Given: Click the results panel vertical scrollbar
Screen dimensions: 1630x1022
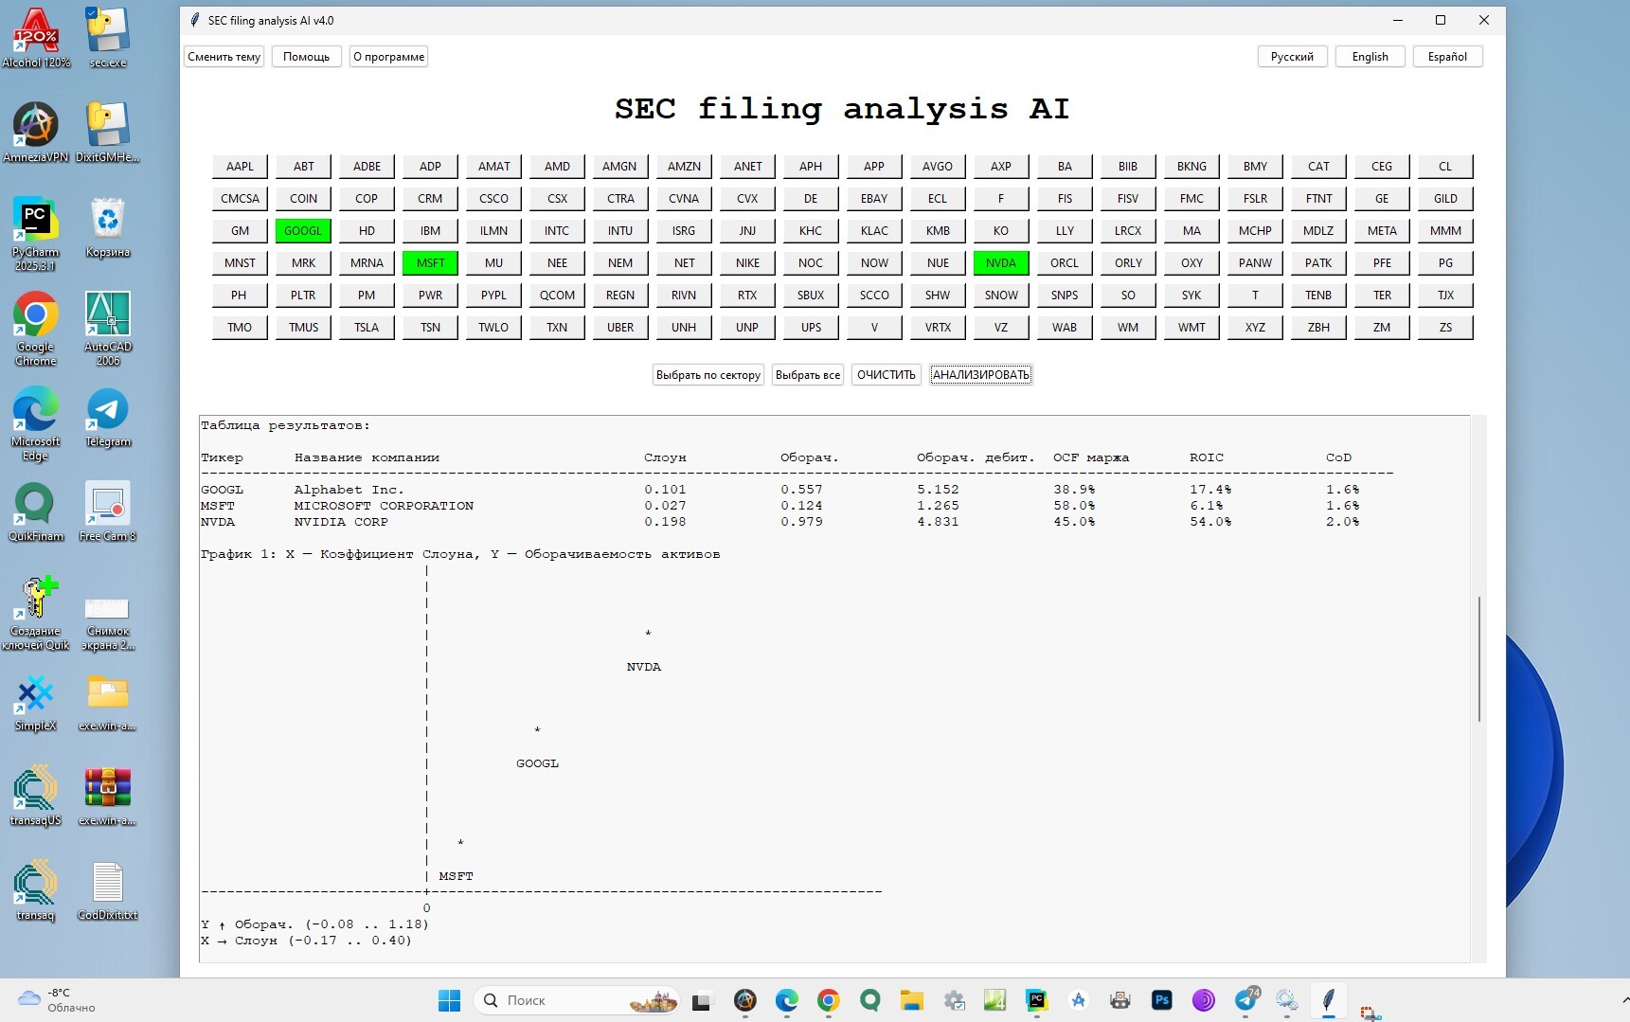Looking at the screenshot, I should coord(1478,659).
